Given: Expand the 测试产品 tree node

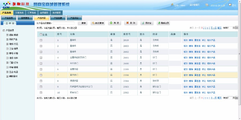Looking at the screenshot, I should pyautogui.click(x=7, y=39).
